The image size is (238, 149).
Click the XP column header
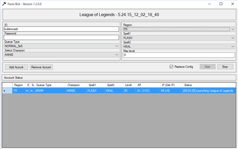pos(148,85)
